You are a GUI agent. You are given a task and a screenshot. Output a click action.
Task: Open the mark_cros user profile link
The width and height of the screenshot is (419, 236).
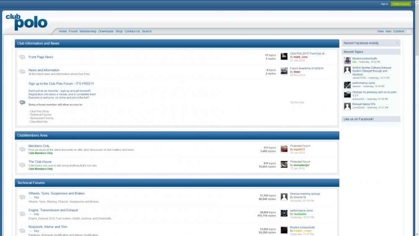click(x=300, y=57)
